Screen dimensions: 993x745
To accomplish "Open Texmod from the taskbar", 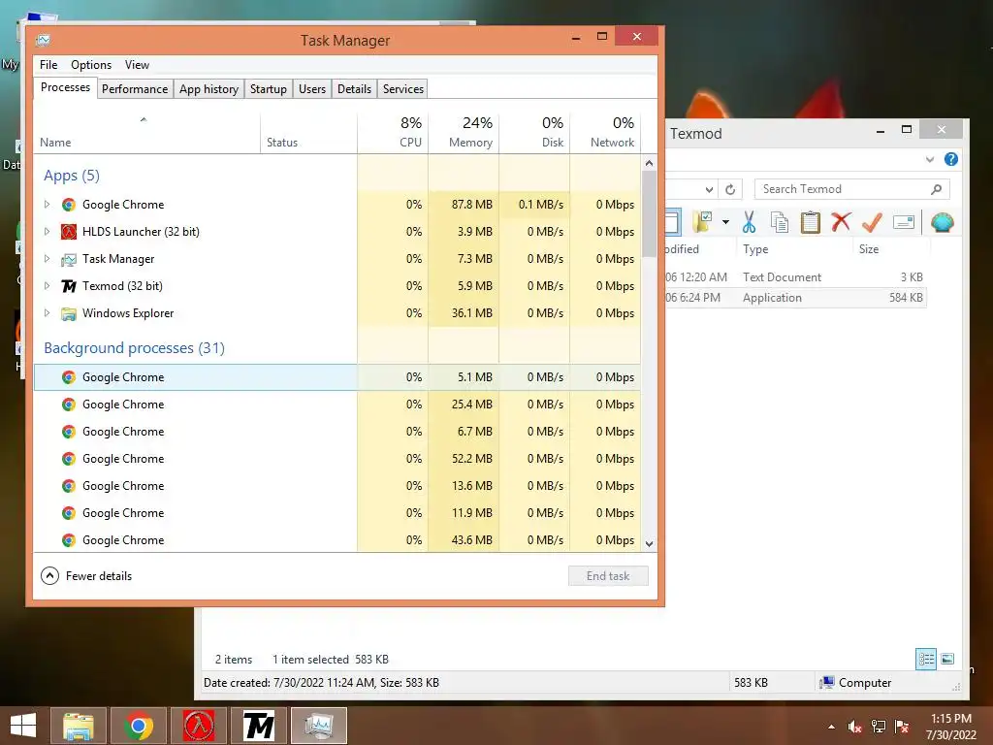I will click(x=259, y=726).
